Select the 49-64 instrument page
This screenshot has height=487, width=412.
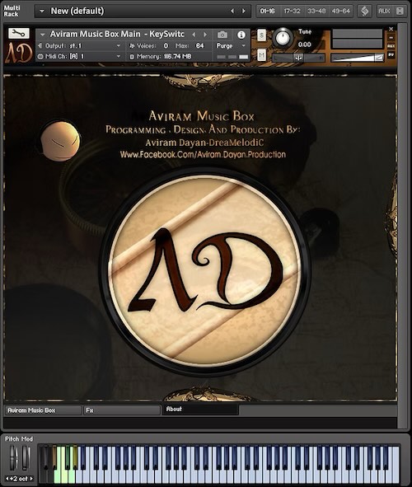[340, 12]
